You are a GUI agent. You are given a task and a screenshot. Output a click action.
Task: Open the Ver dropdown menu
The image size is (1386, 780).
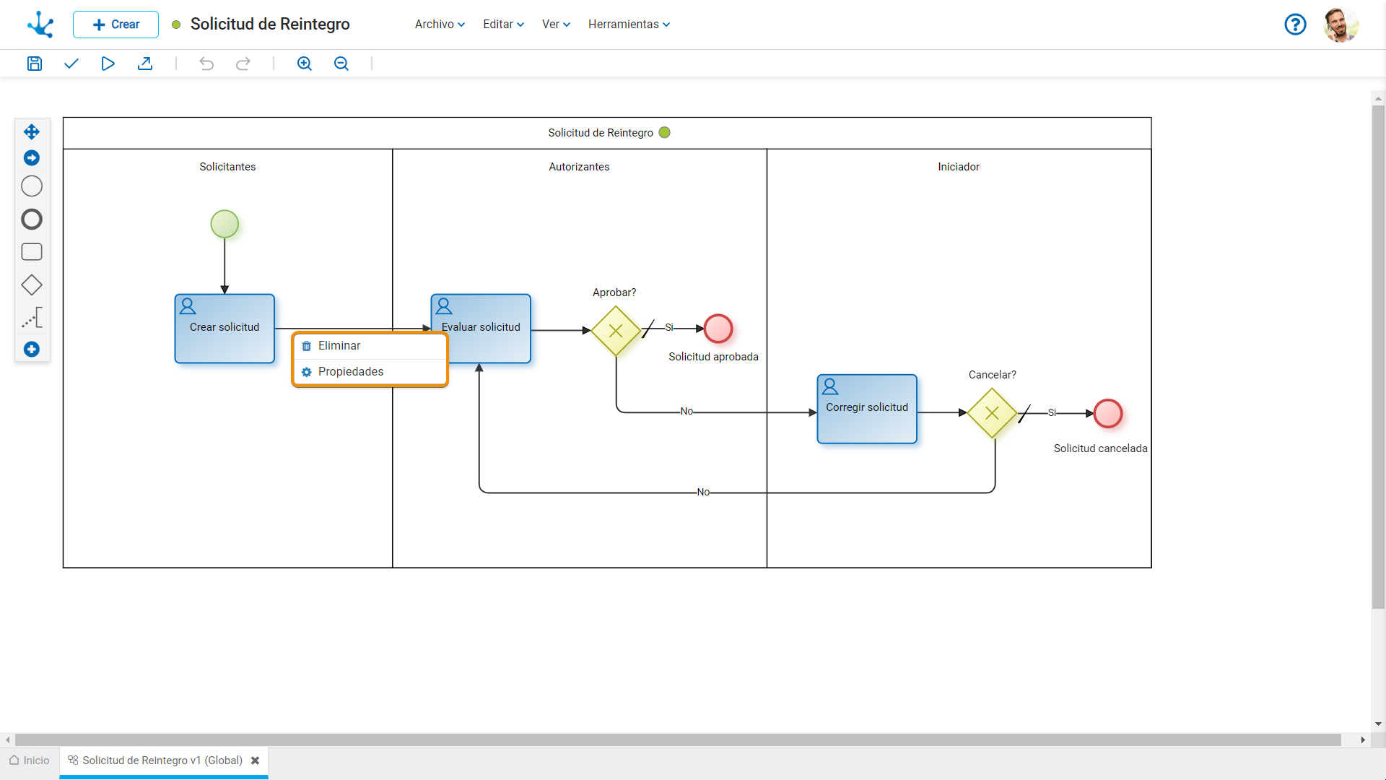556,24
